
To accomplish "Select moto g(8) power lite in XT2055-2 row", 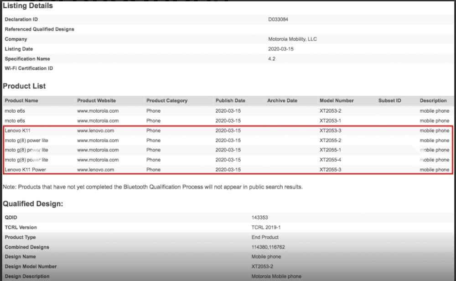I will [26, 140].
